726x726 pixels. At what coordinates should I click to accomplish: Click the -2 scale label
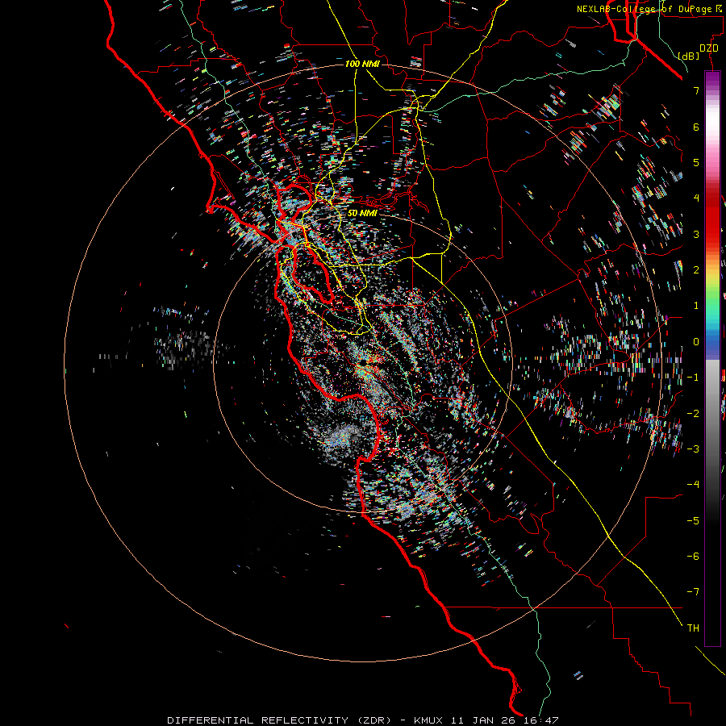[x=693, y=413]
